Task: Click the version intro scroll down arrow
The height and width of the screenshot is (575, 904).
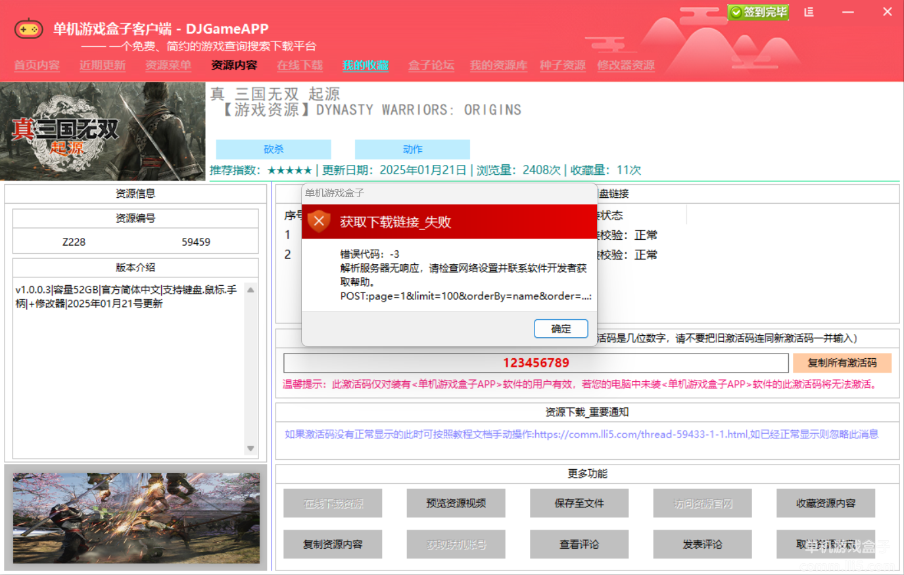Action: (250, 448)
